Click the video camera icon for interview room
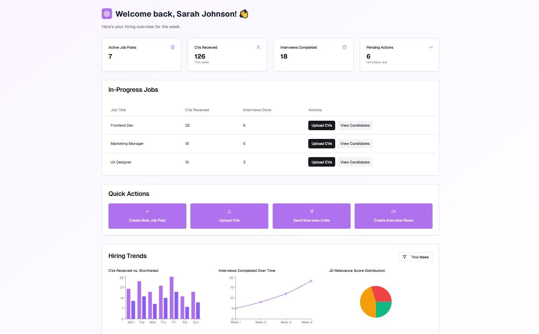 pyautogui.click(x=393, y=211)
